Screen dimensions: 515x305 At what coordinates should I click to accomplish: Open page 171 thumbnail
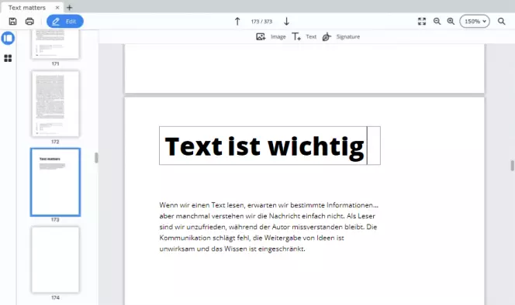[x=56, y=44]
